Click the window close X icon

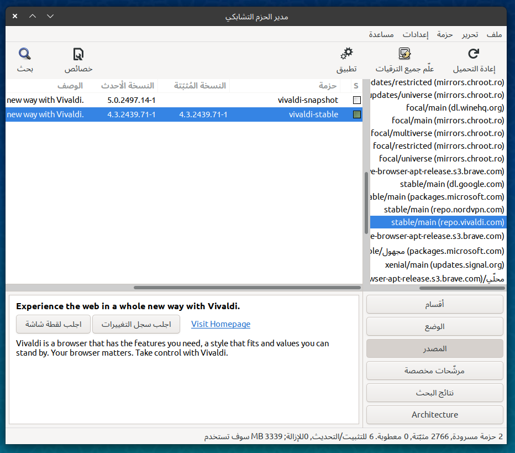(15, 16)
